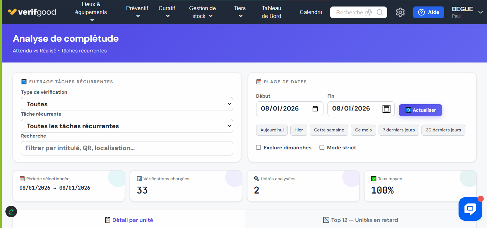Open the chat support bubble

[470, 209]
